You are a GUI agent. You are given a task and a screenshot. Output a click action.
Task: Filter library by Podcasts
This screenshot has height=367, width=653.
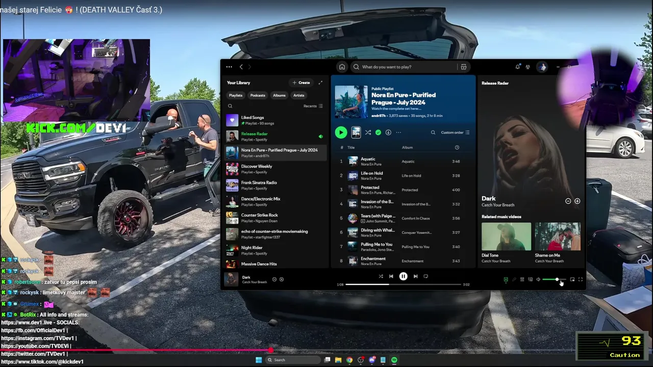[x=258, y=95]
